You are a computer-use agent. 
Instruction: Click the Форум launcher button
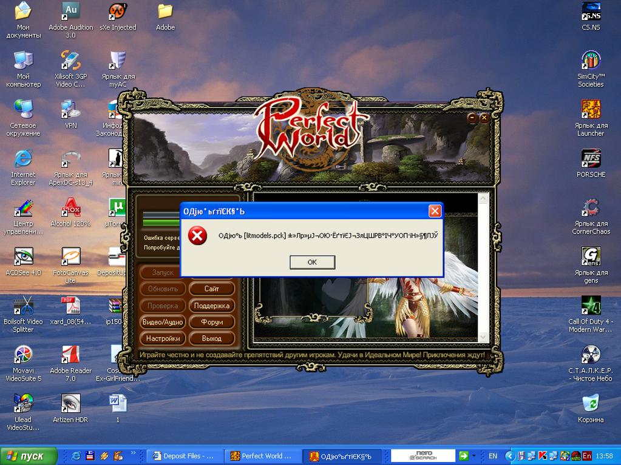click(211, 322)
